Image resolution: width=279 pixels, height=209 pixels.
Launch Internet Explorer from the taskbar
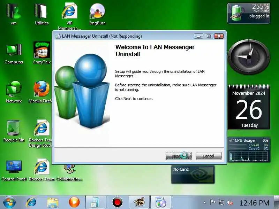[31, 202]
